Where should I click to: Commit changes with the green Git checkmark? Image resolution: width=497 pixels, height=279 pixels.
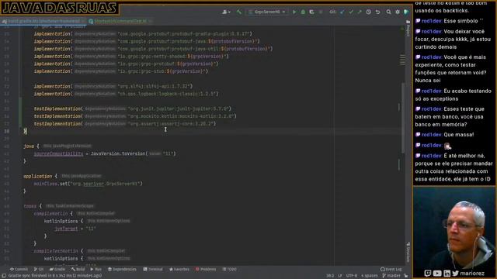[351, 12]
